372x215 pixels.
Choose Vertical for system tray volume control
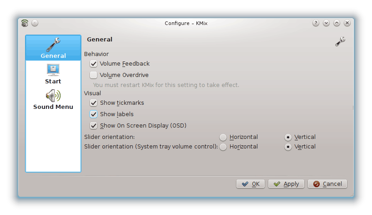(288, 147)
